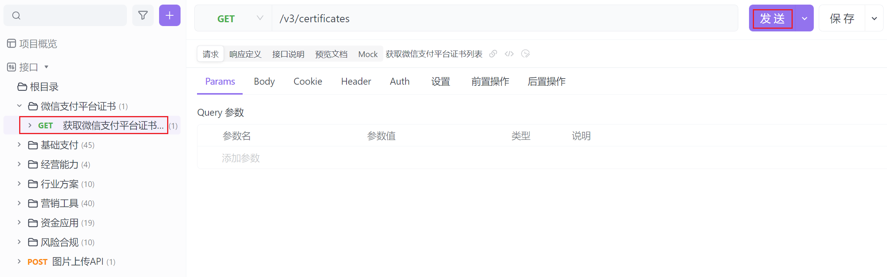Switch to the Header tab
This screenshot has height=277, width=887.
356,82
